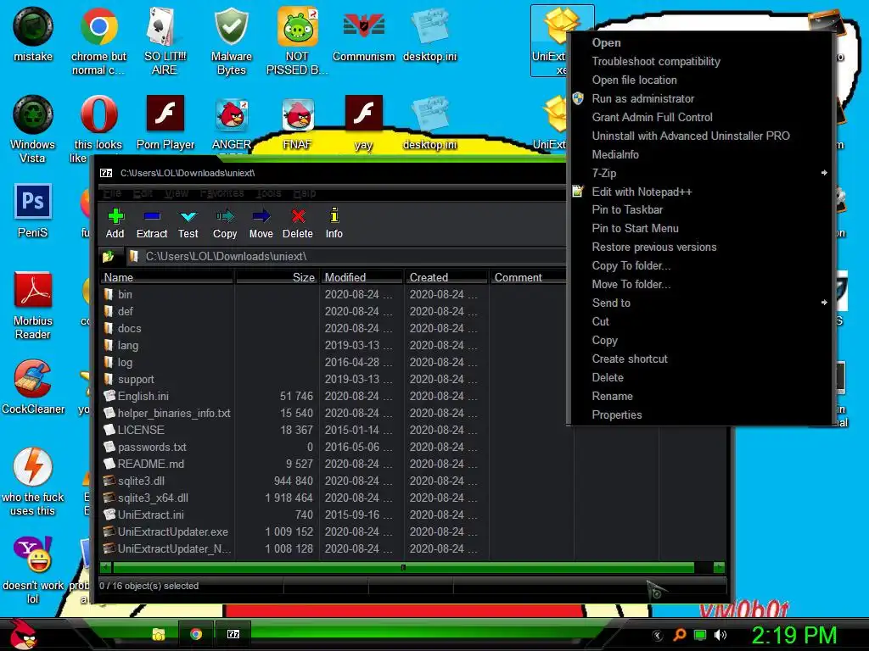Select the Windows Vista recycle icon
Viewport: 869px width, 651px height.
pos(33,130)
